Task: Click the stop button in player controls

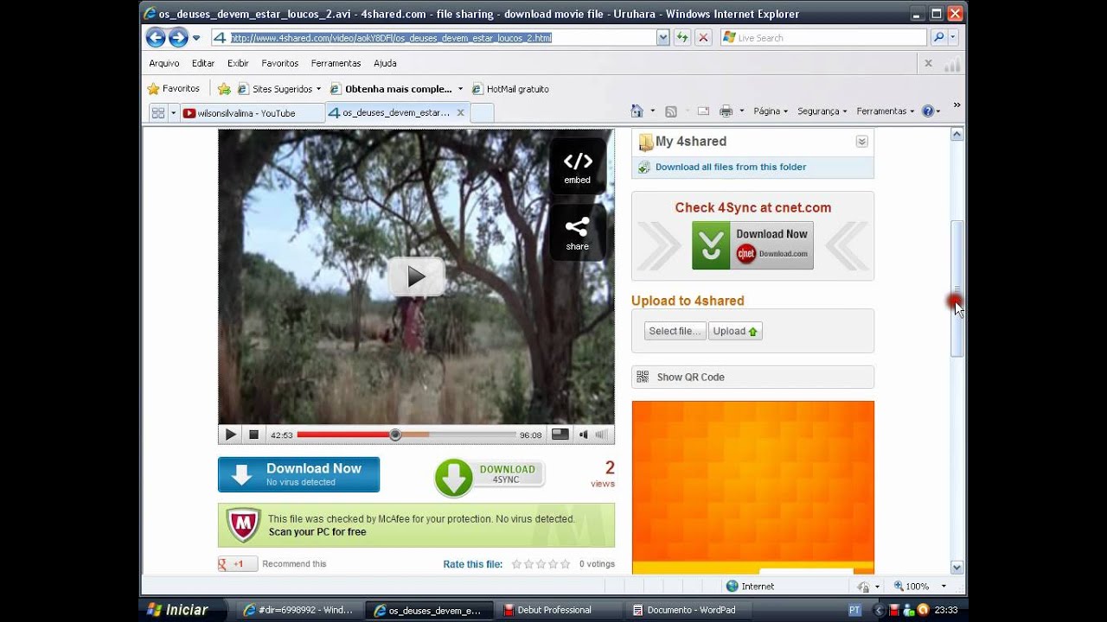Action: click(253, 435)
